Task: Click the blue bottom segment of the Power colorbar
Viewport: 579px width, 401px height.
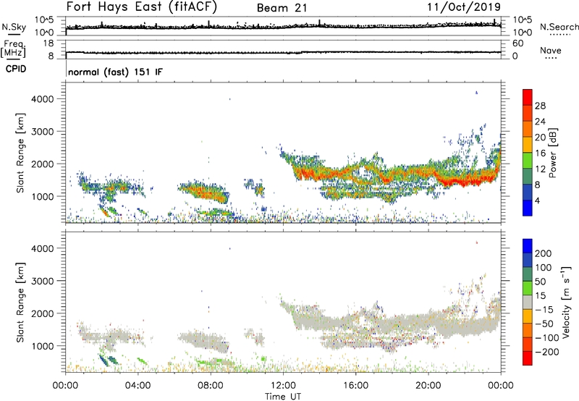Action: (528, 208)
